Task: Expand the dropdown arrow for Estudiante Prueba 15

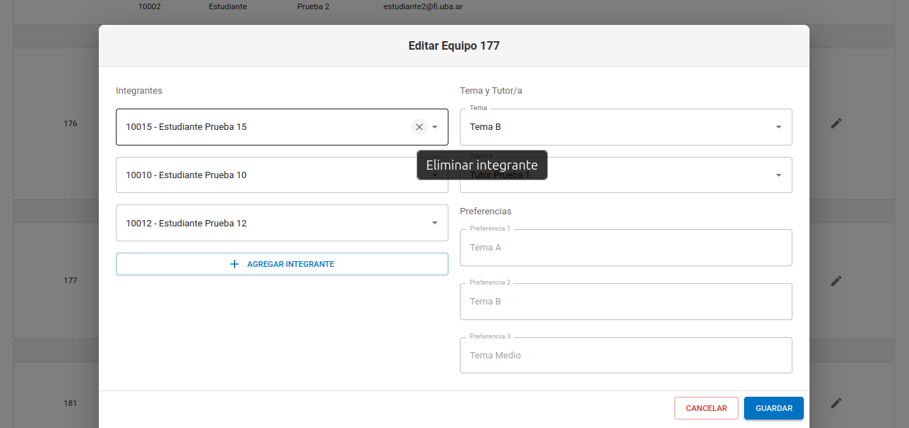Action: [435, 127]
